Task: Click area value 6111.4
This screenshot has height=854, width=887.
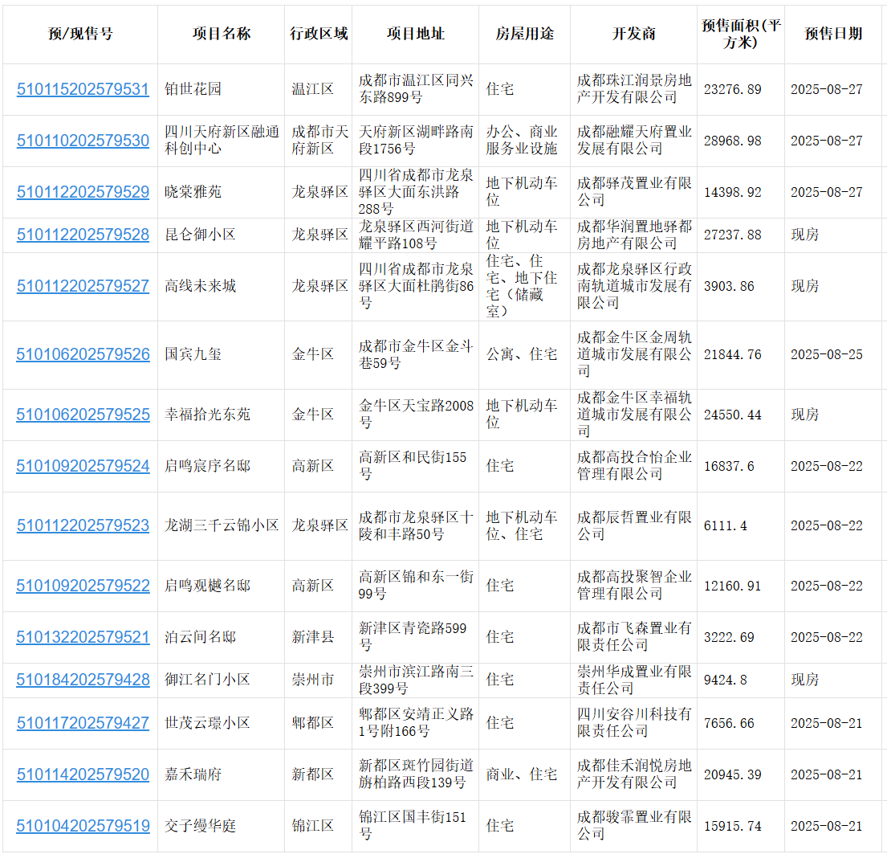Action: pyautogui.click(x=725, y=525)
